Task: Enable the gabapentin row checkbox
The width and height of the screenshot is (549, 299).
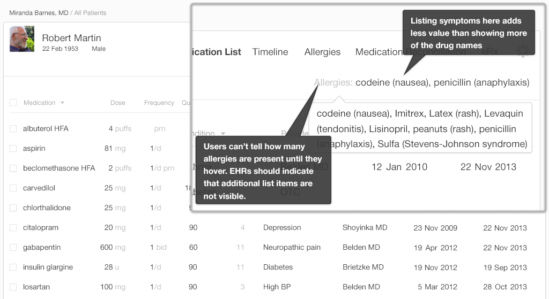Action: click(13, 248)
